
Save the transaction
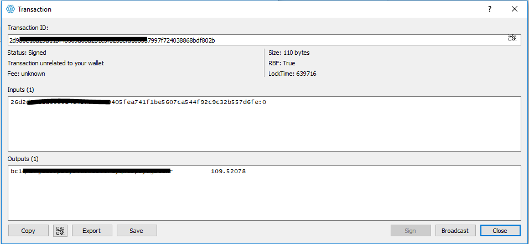(x=137, y=231)
